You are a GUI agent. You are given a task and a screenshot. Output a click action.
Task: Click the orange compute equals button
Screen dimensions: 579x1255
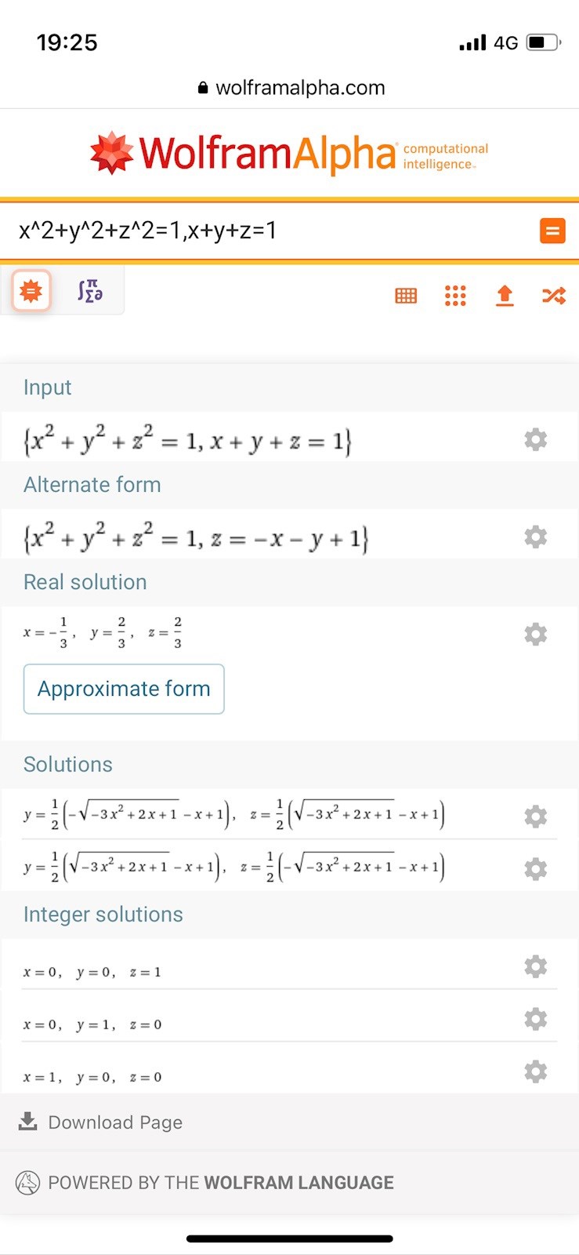pyautogui.click(x=552, y=231)
